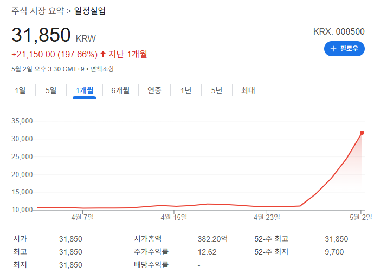Click the 30,000 y-axis label

(22, 139)
